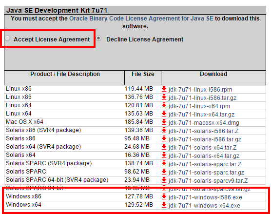Click the 24.68 MB file size cell

point(137,147)
